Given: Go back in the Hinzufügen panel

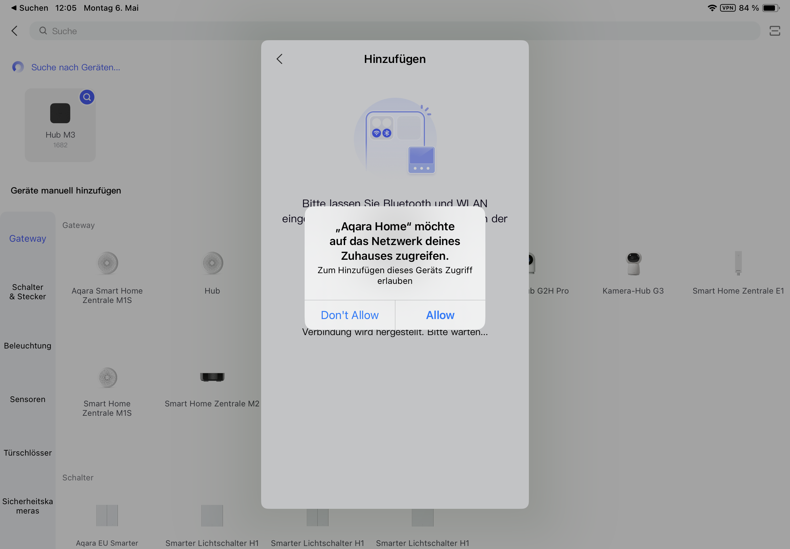Looking at the screenshot, I should (x=279, y=59).
